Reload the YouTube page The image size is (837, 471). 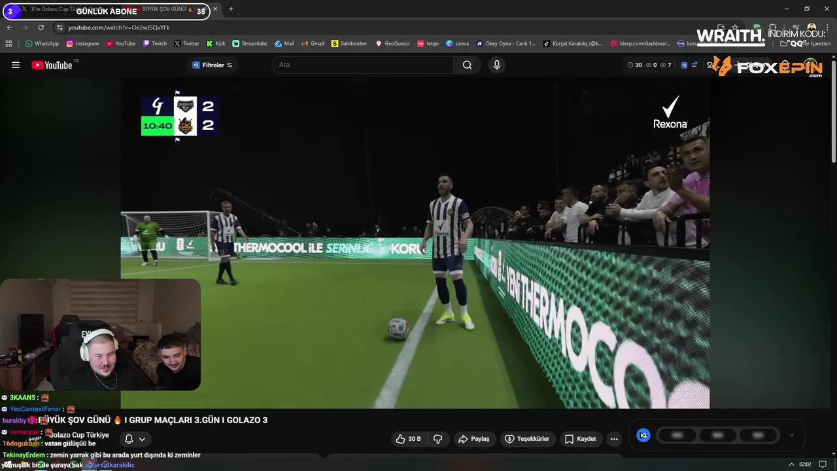click(41, 27)
